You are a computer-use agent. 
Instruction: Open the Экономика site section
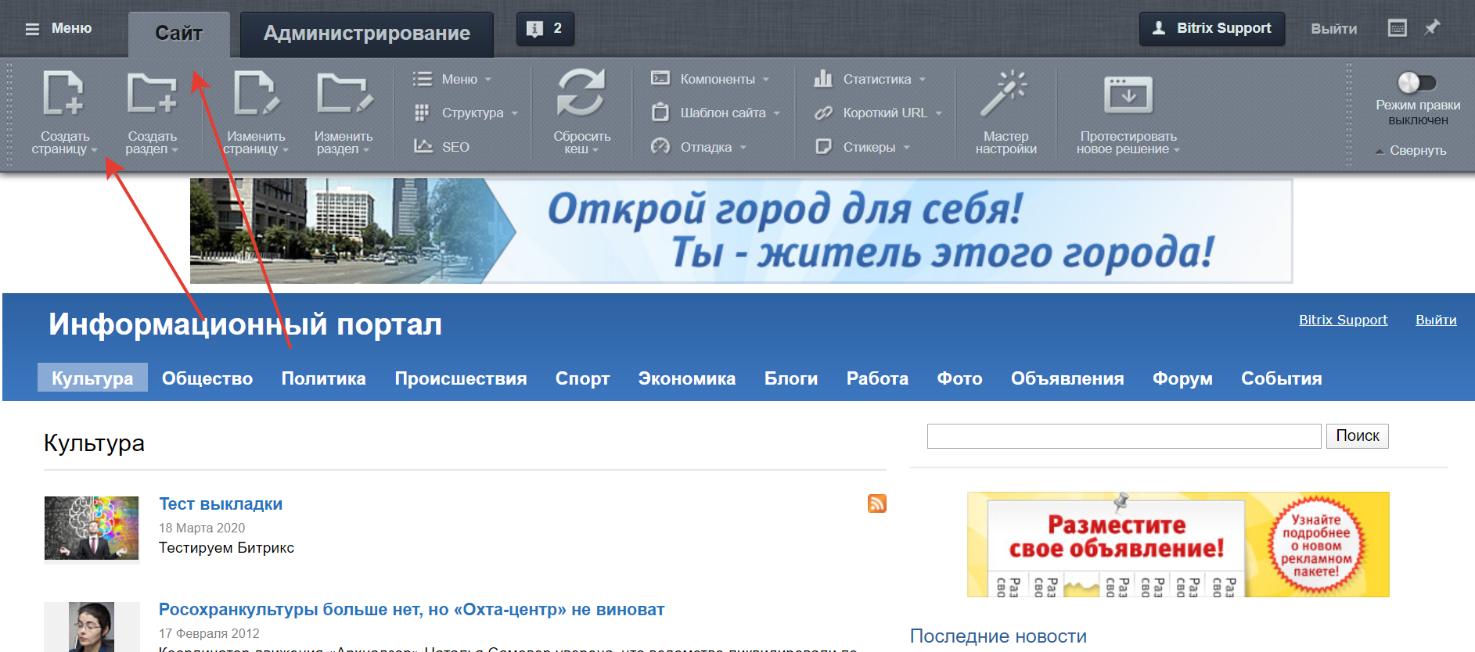(687, 378)
